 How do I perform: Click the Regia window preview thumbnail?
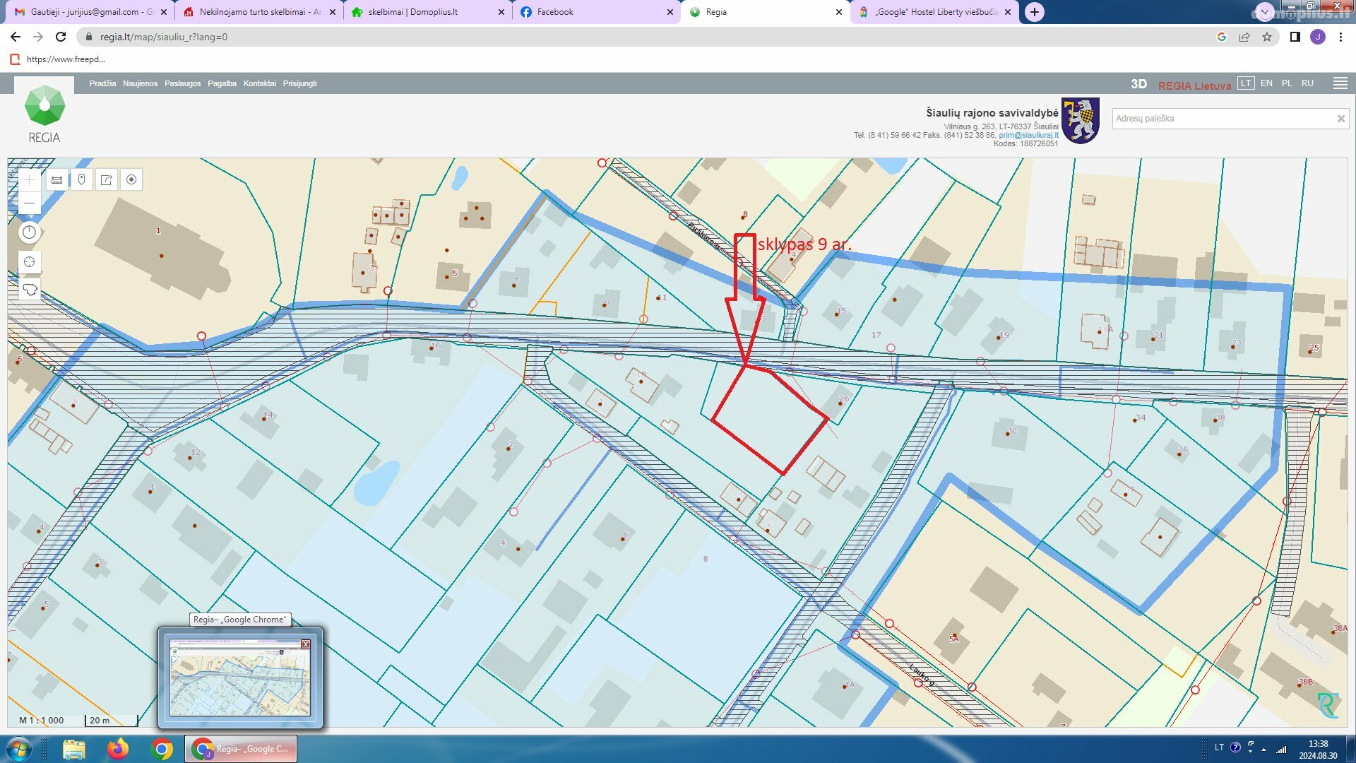[x=240, y=678]
